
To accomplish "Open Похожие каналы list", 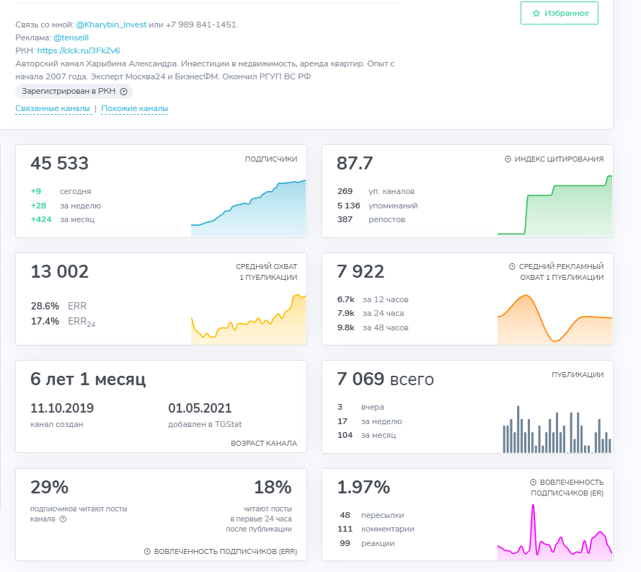I will tap(134, 109).
